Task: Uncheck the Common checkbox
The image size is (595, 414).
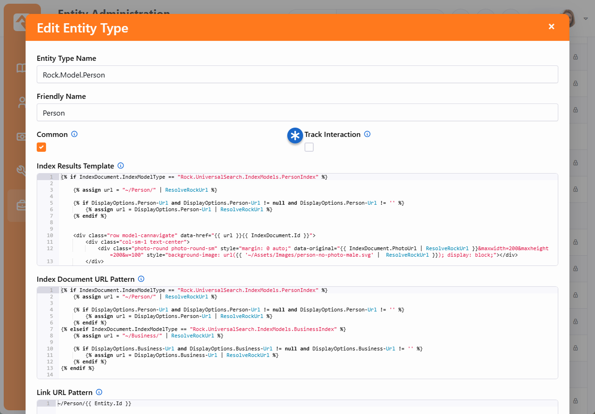Action: (41, 147)
